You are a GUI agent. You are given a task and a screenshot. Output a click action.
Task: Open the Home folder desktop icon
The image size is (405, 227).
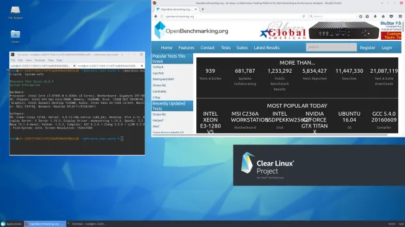[15, 36]
